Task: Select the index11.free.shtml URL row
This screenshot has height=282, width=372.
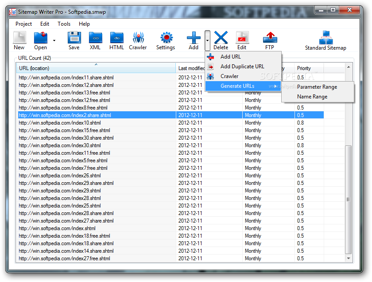Action: (171, 153)
